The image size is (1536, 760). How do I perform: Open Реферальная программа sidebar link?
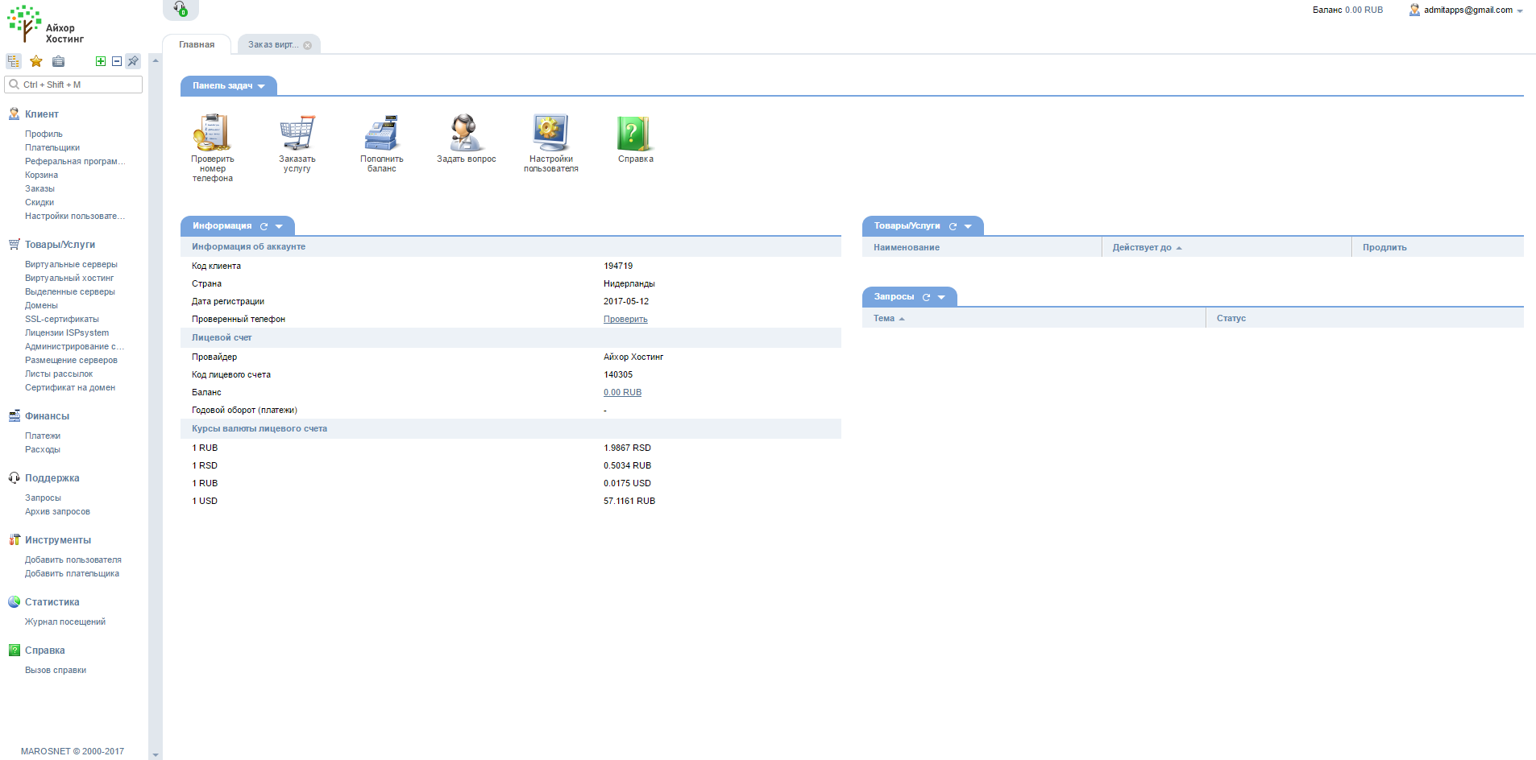coord(75,162)
